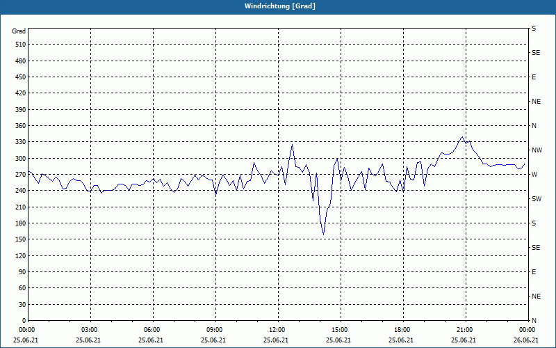
Task: Click the 03:00 time label
Action: click(88, 330)
